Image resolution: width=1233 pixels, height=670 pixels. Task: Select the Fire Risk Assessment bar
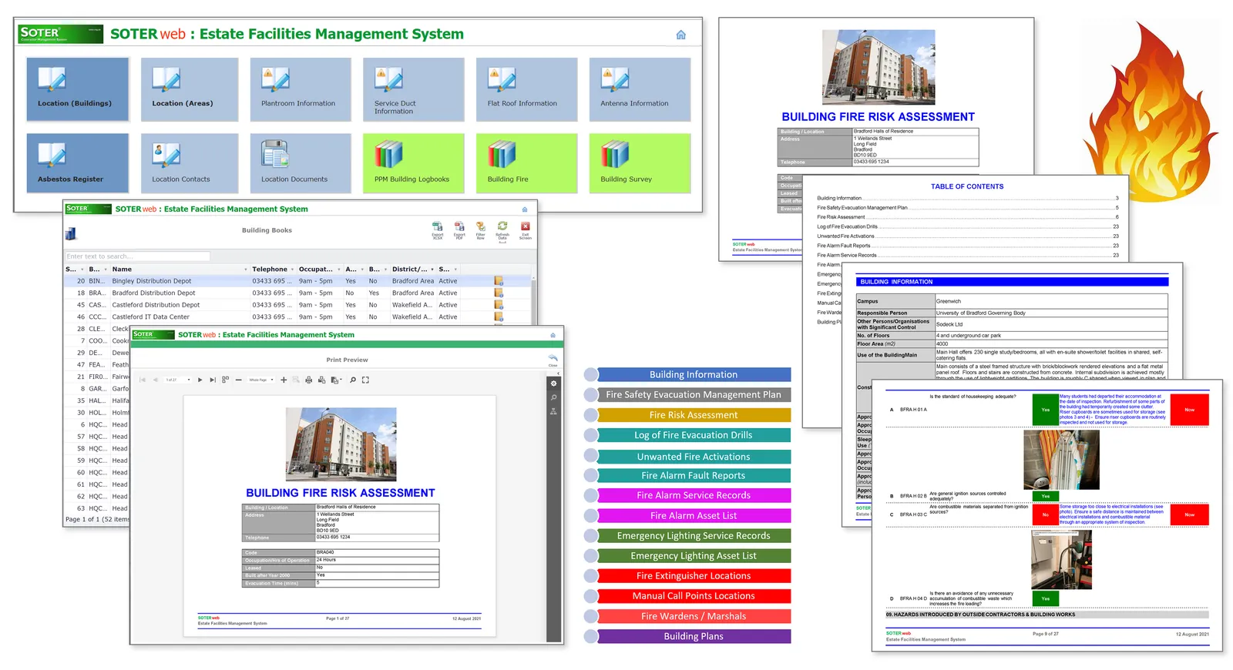pos(694,415)
